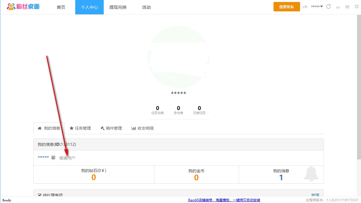Click the 粉丝桌面 logo
Image resolution: width=361 pixels, height=203 pixels.
23,7
